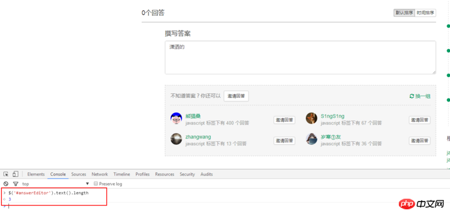Invite S1ngS1ng to answer
Image resolution: width=450 pixels, height=215 pixels.
(420, 120)
